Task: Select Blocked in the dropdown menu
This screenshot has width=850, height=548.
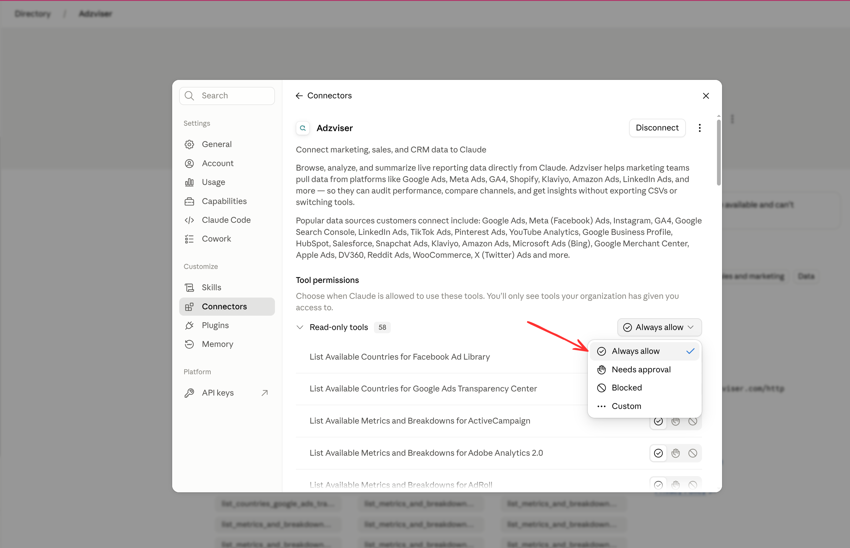Action: point(644,388)
